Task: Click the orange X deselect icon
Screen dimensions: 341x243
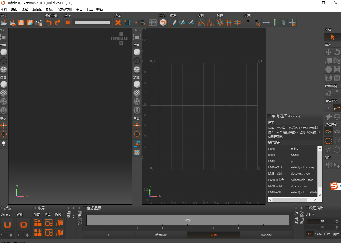Action: coord(118,23)
